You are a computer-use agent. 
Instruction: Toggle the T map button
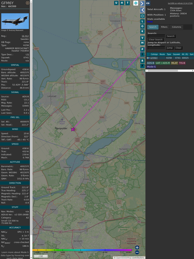[128, 3]
